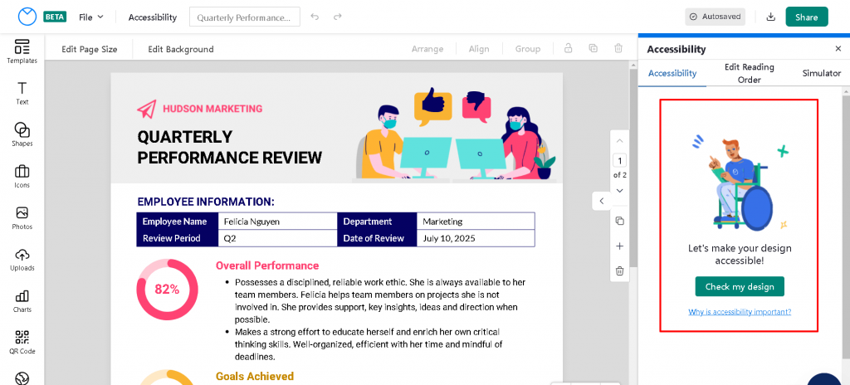Click the BETA badge
The image size is (850, 385).
tap(55, 17)
